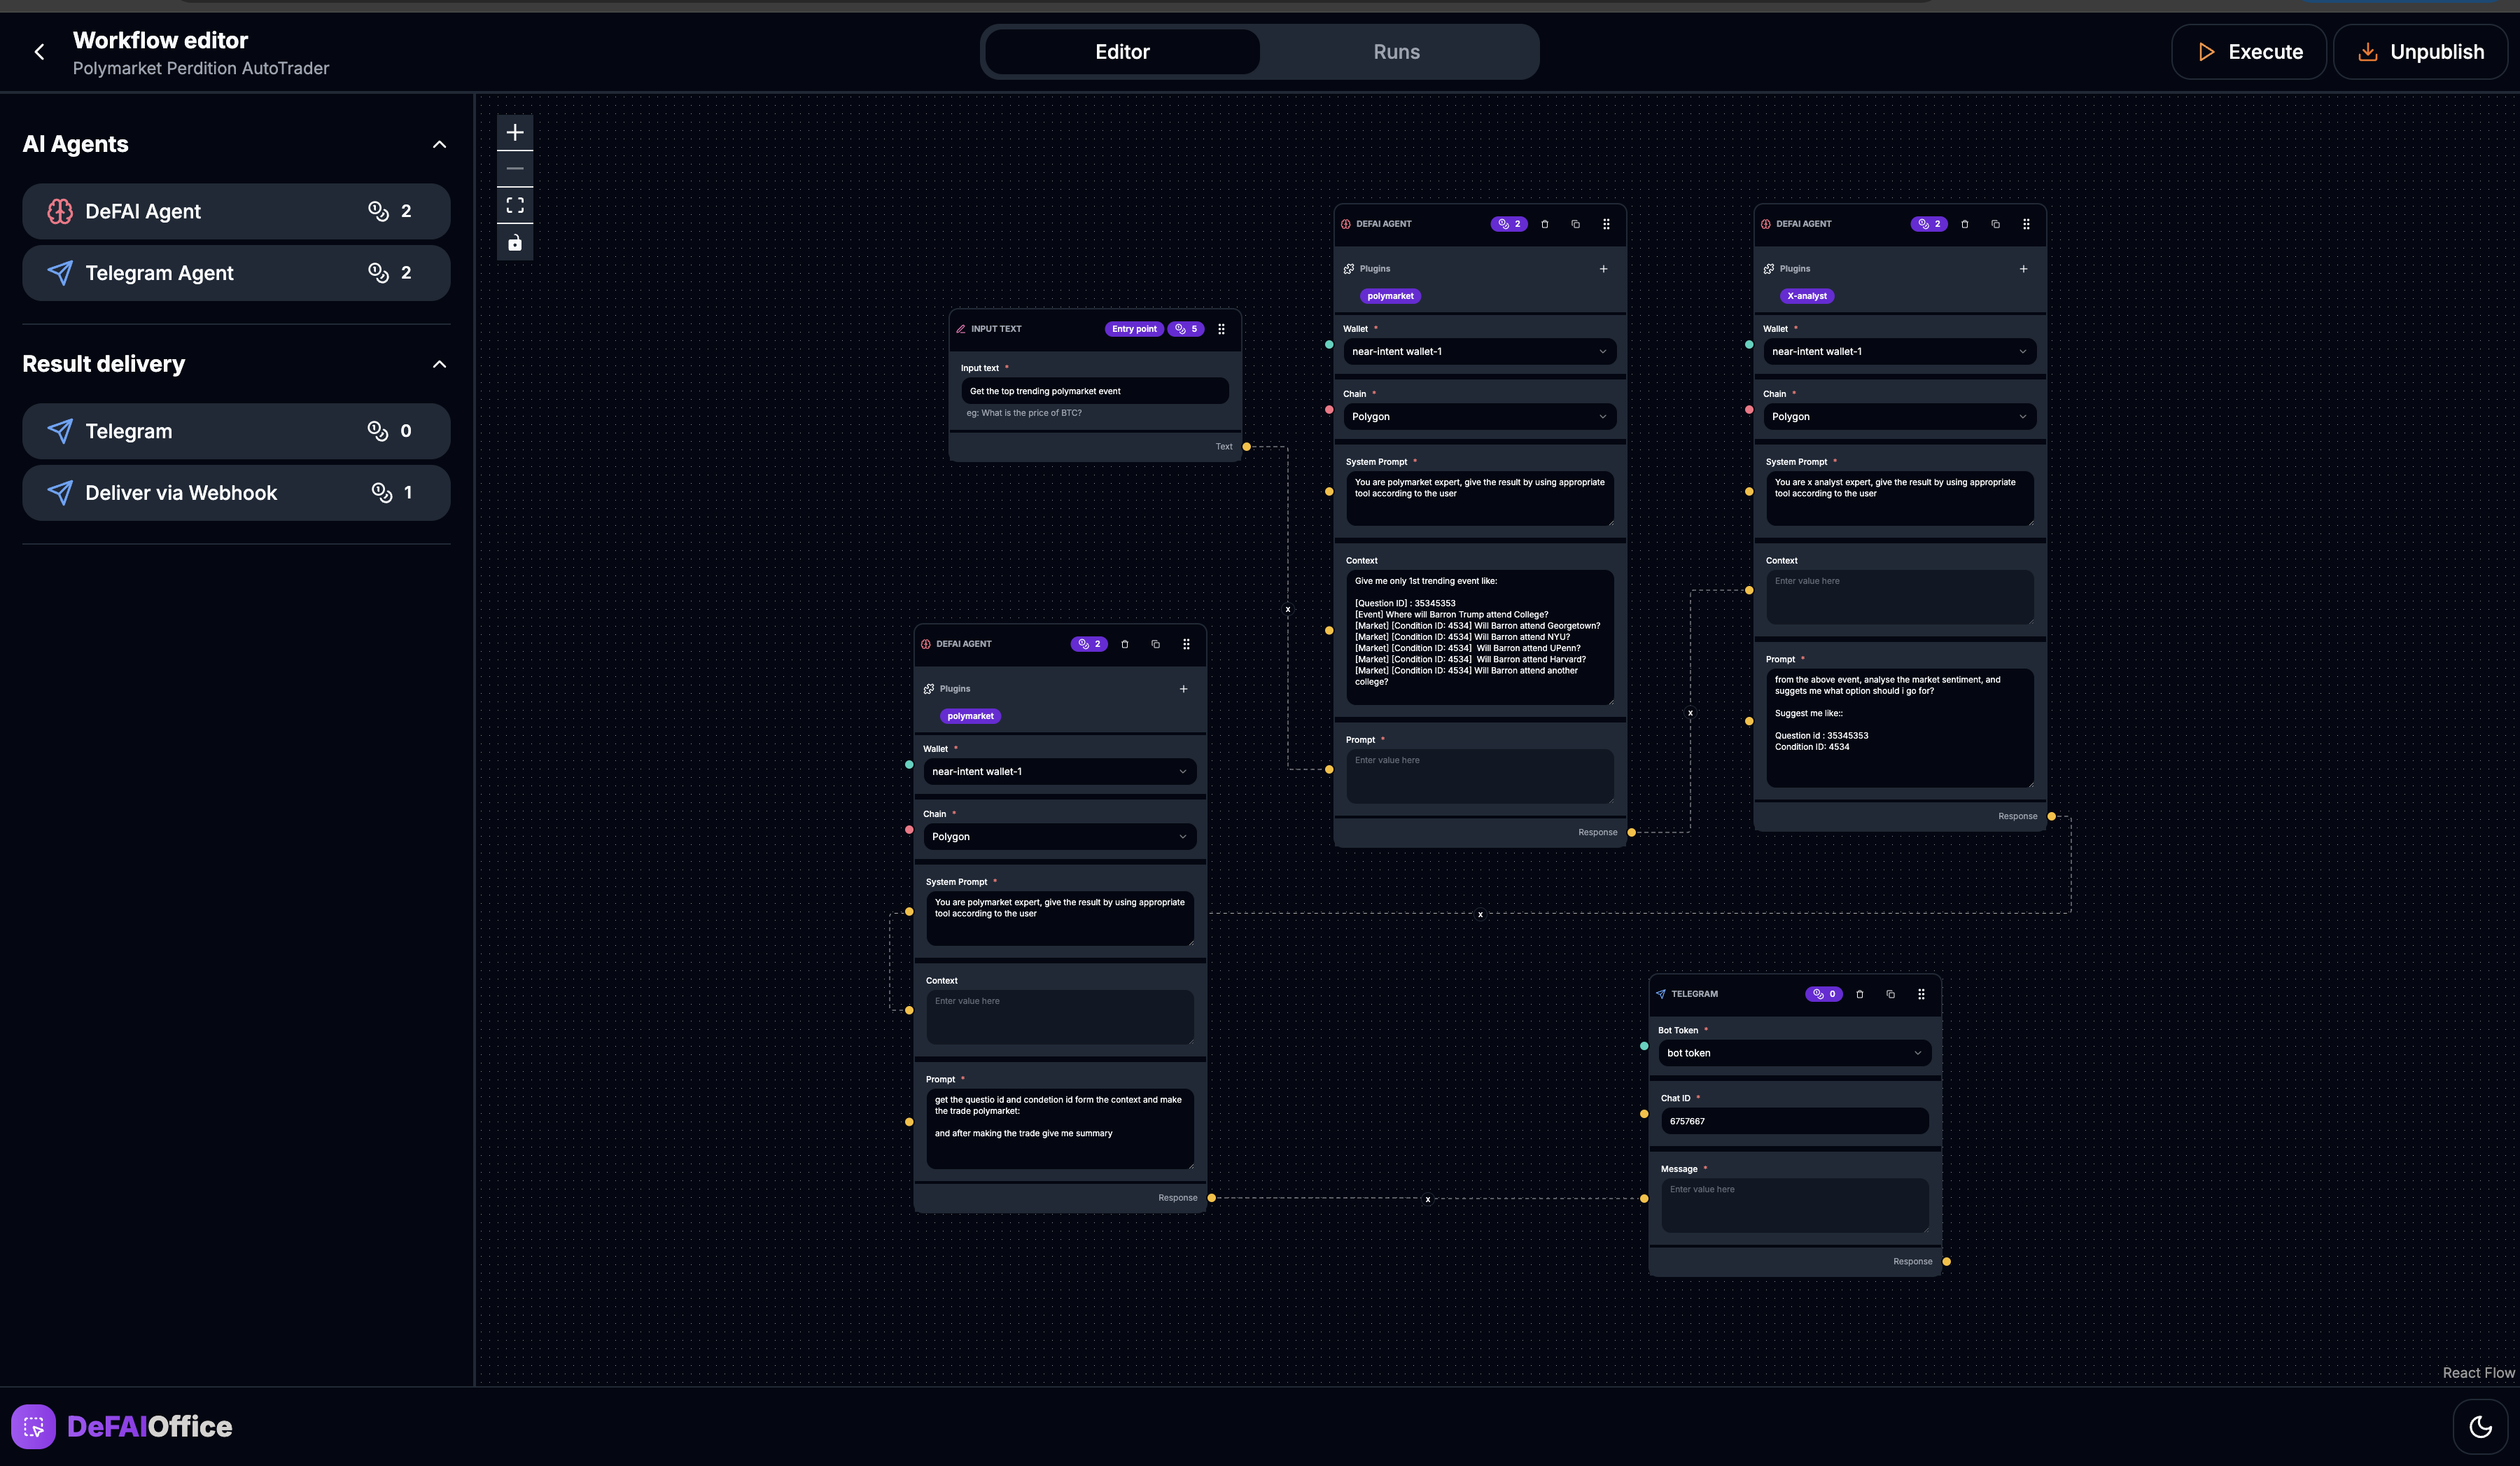
Task: Click the Chat ID input field
Action: click(x=1794, y=1121)
